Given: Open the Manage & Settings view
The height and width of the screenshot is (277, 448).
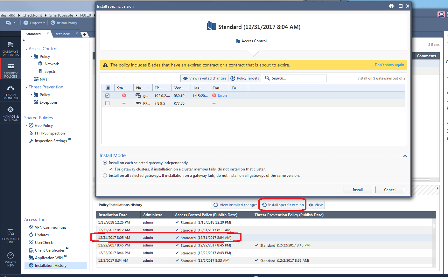Looking at the screenshot, I should coord(10,114).
